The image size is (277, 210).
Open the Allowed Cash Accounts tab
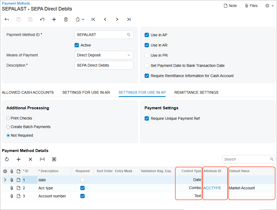28,92
